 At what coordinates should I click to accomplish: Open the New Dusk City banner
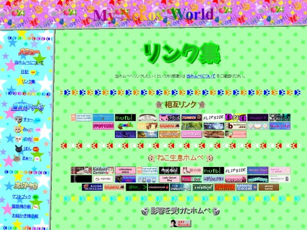(x=125, y=135)
